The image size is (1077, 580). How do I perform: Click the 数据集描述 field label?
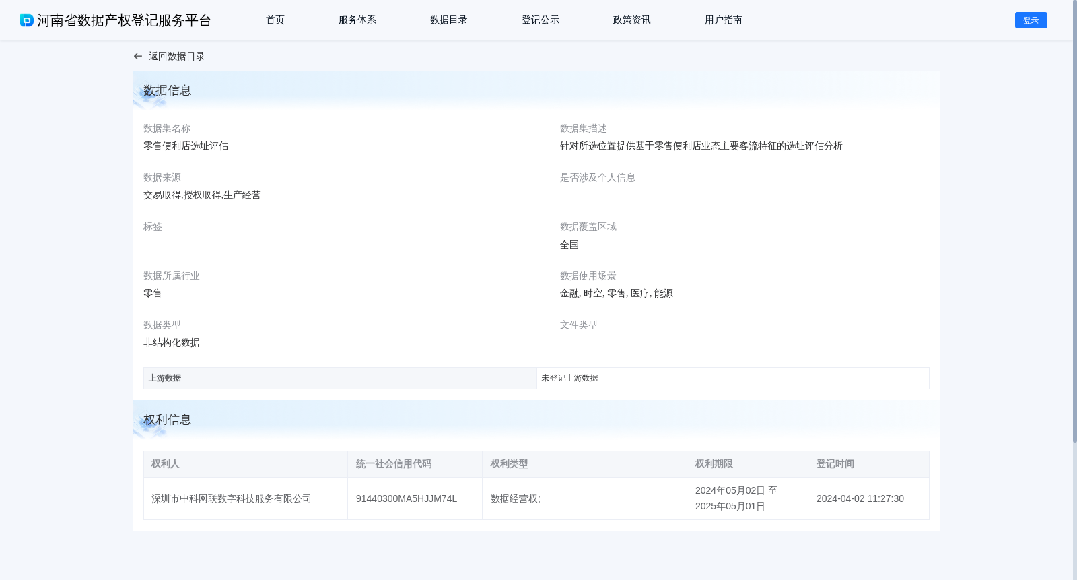click(584, 129)
